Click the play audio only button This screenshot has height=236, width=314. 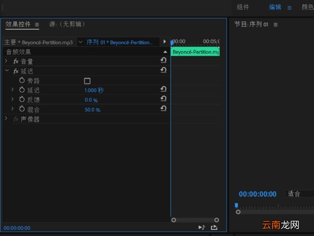(202, 227)
